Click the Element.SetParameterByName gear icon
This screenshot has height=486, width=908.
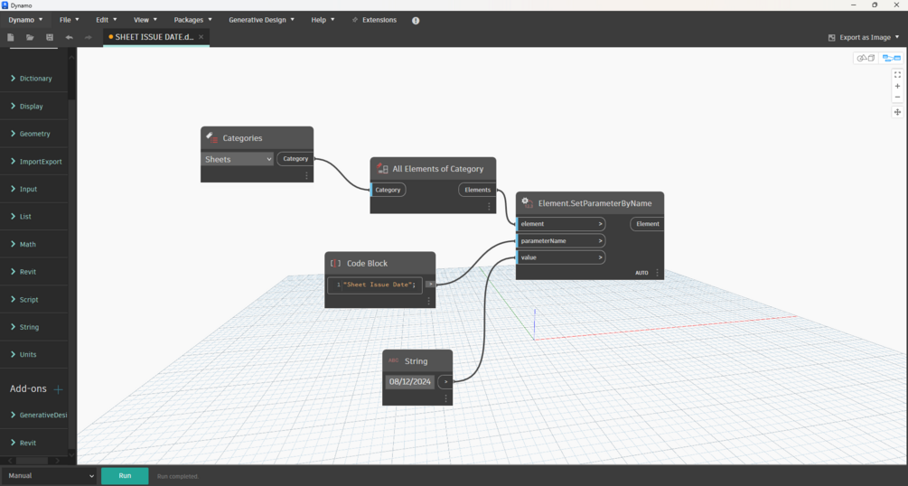[x=527, y=202]
